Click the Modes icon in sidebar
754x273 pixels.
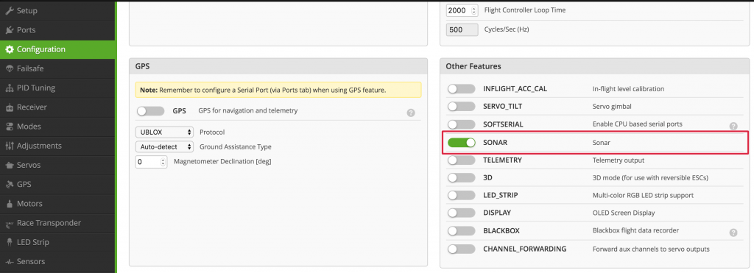pos(9,127)
